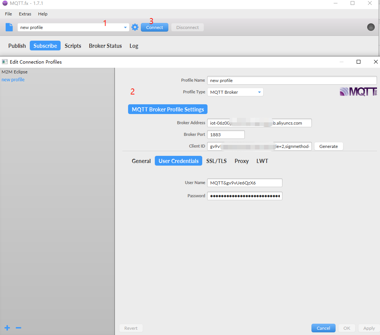The height and width of the screenshot is (335, 380).
Task: Select the User Credentials tab
Action: 179,161
